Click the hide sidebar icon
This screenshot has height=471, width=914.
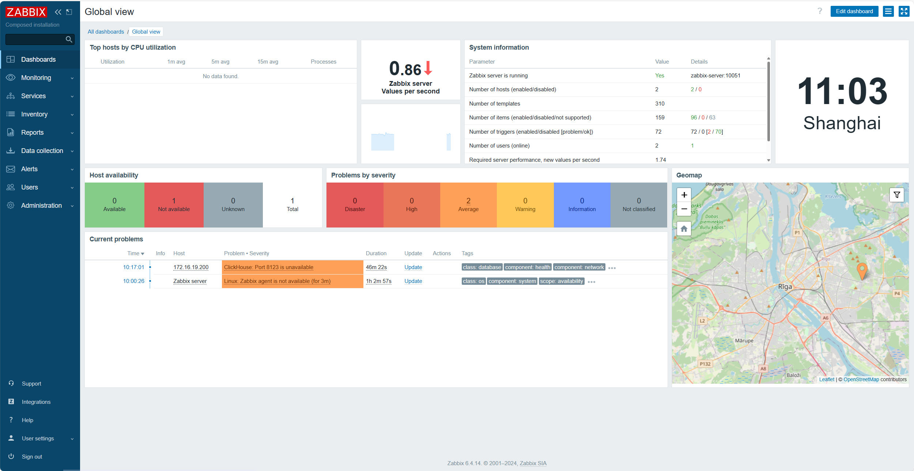(x=69, y=12)
